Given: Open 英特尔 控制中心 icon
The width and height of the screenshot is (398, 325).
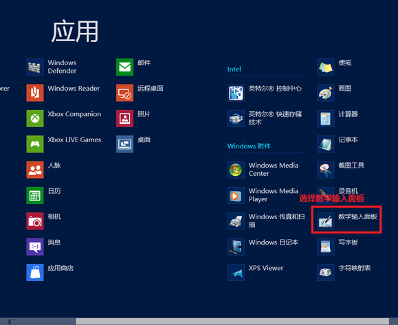Looking at the screenshot, I should coord(236,93).
